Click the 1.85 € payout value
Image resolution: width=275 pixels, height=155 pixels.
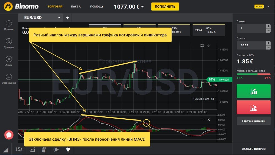(245, 62)
